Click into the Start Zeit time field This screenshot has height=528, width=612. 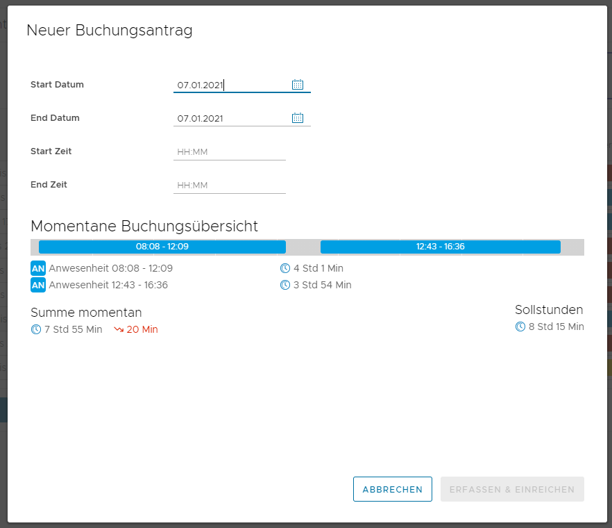click(229, 152)
